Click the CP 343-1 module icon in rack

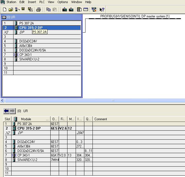(x=16, y=55)
